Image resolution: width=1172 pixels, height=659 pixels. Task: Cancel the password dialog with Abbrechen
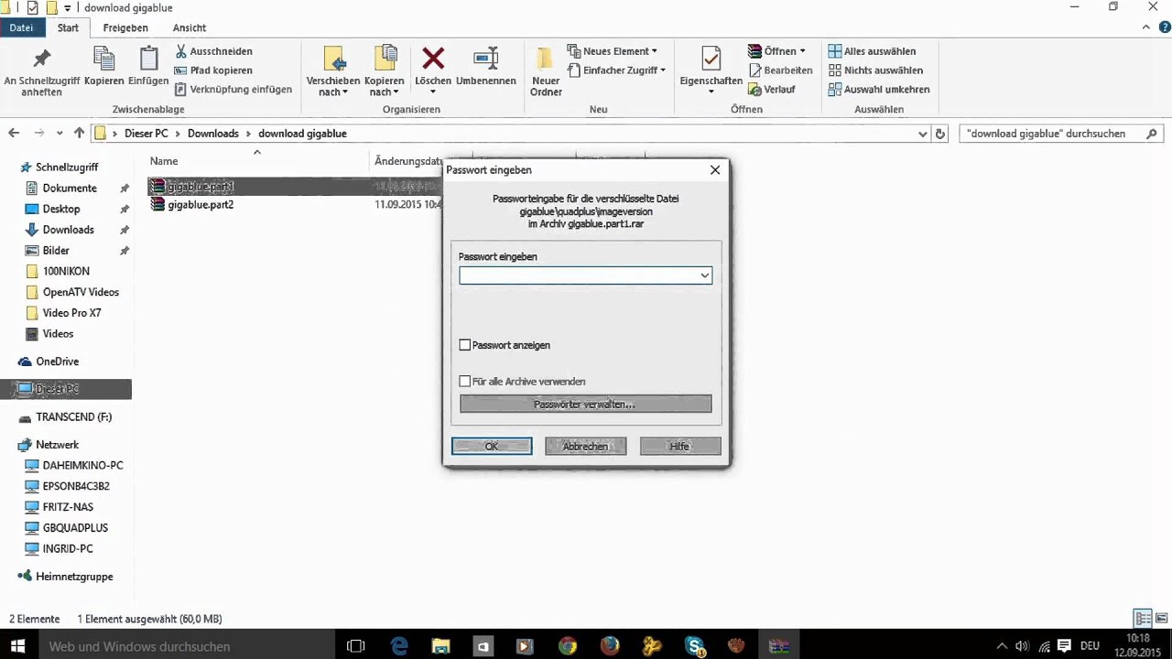[586, 447]
